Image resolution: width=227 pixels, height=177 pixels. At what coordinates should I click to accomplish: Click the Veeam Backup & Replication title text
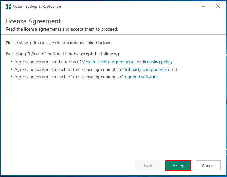tap(37, 7)
